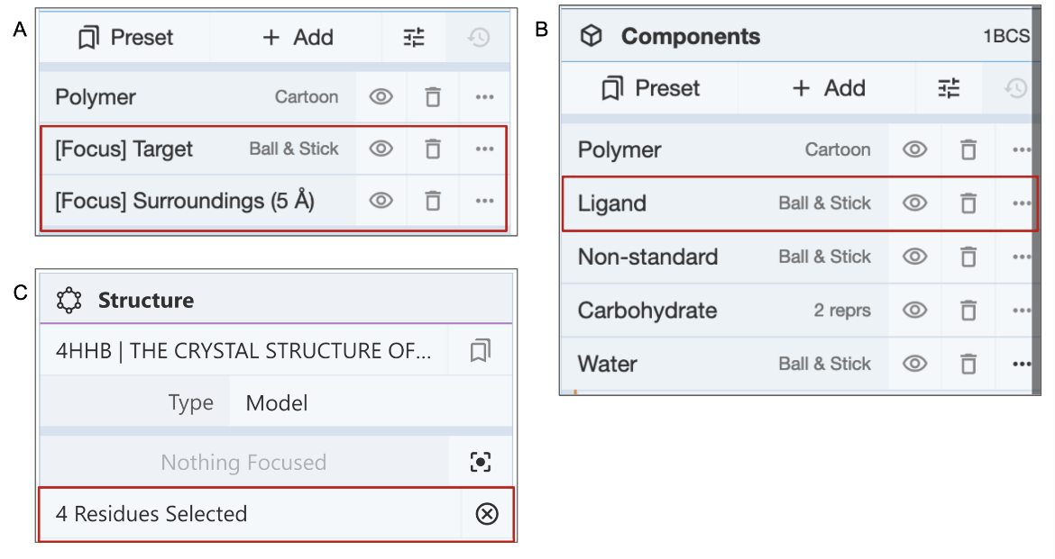This screenshot has height=559, width=1055.
Task: Expand more options for Water component
Action: pos(1021,364)
